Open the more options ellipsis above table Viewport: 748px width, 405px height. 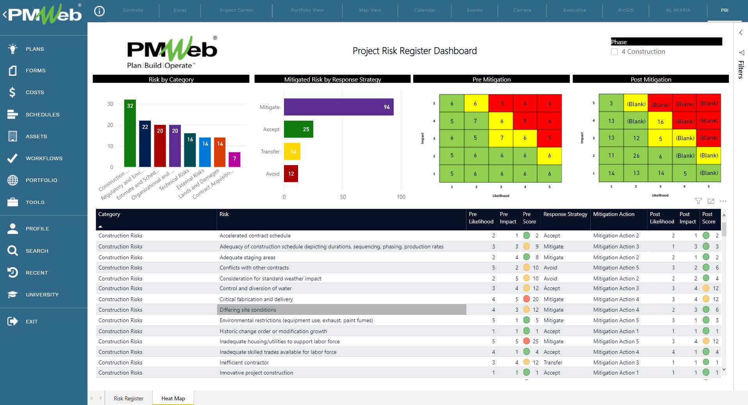(723, 201)
